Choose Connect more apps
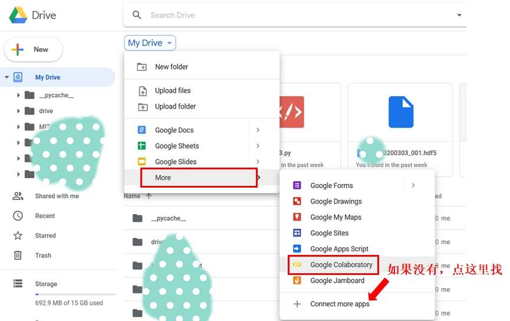This screenshot has width=510, height=321. click(357, 304)
